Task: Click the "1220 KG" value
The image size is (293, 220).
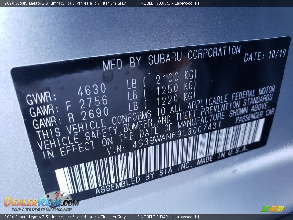Action: coord(176,99)
